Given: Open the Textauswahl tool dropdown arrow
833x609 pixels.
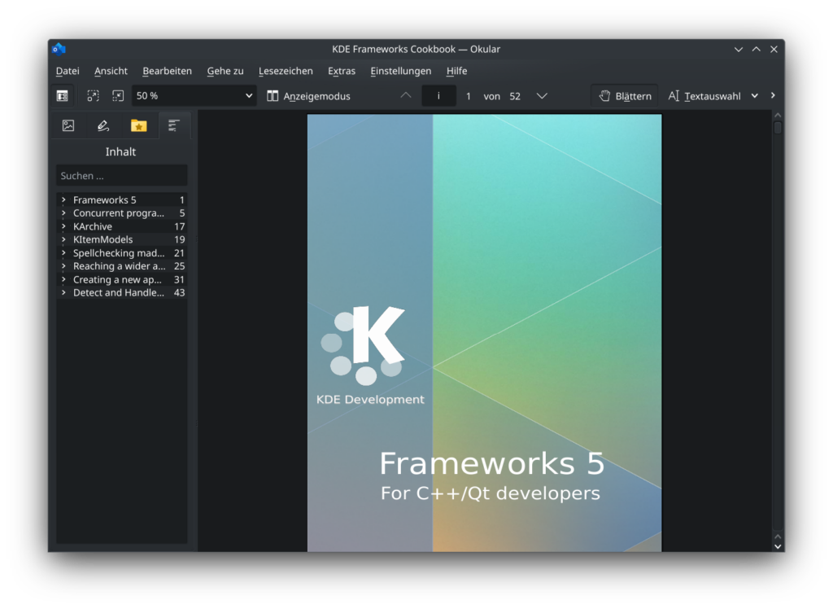Looking at the screenshot, I should coord(754,96).
